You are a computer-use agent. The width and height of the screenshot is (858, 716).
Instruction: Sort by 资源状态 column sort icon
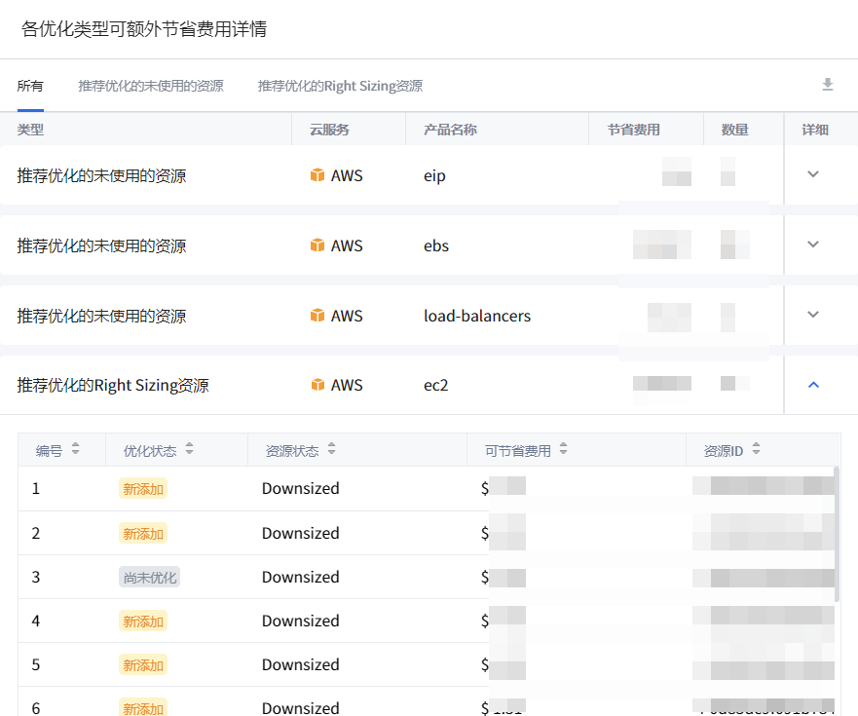coord(331,450)
